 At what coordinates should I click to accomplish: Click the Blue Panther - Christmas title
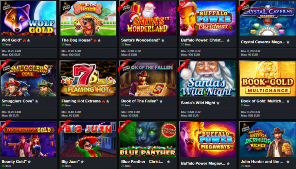[x=142, y=162]
